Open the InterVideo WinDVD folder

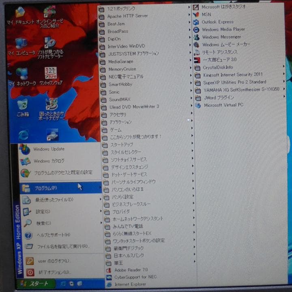(145, 46)
